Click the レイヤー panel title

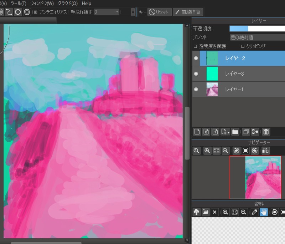[x=259, y=21]
